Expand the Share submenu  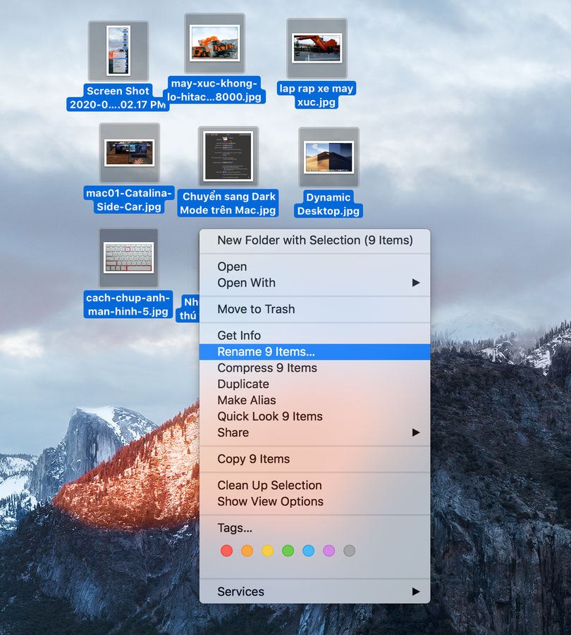[233, 432]
